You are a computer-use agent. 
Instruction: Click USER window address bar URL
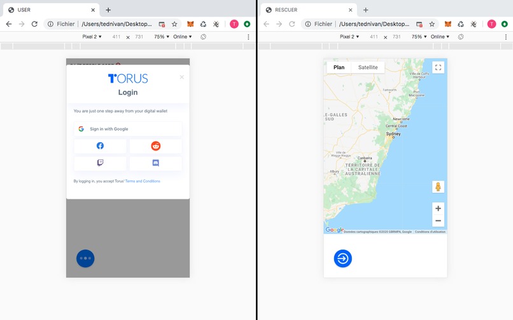point(117,24)
